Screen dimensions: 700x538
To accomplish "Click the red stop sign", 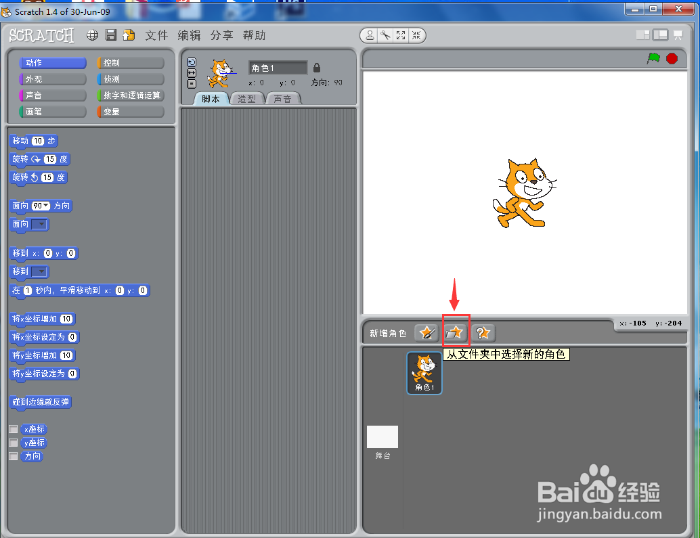I will 672,58.
